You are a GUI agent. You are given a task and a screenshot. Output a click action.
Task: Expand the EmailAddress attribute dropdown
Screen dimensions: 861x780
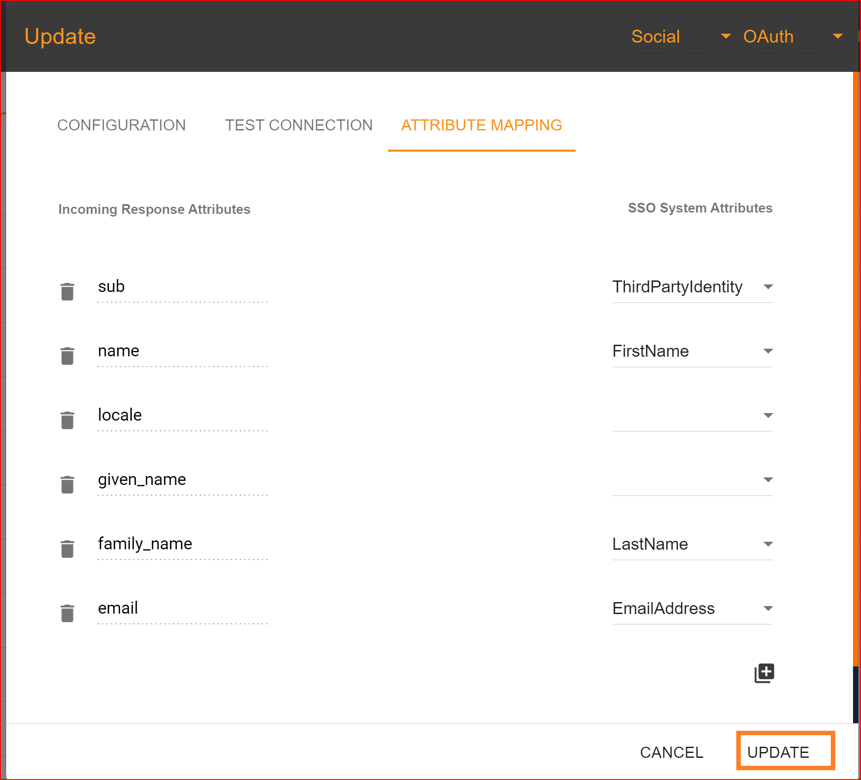pos(692,609)
